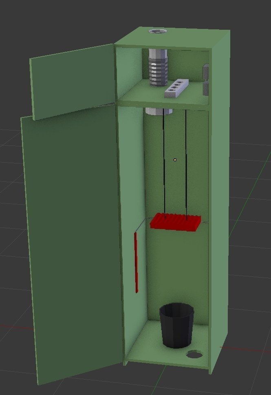Select the black bucket in the cabinet
The image size is (271, 395).
tap(176, 326)
